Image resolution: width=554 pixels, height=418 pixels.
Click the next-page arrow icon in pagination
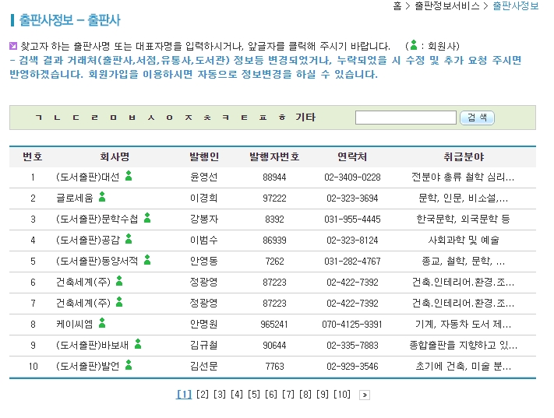pyautogui.click(x=365, y=395)
